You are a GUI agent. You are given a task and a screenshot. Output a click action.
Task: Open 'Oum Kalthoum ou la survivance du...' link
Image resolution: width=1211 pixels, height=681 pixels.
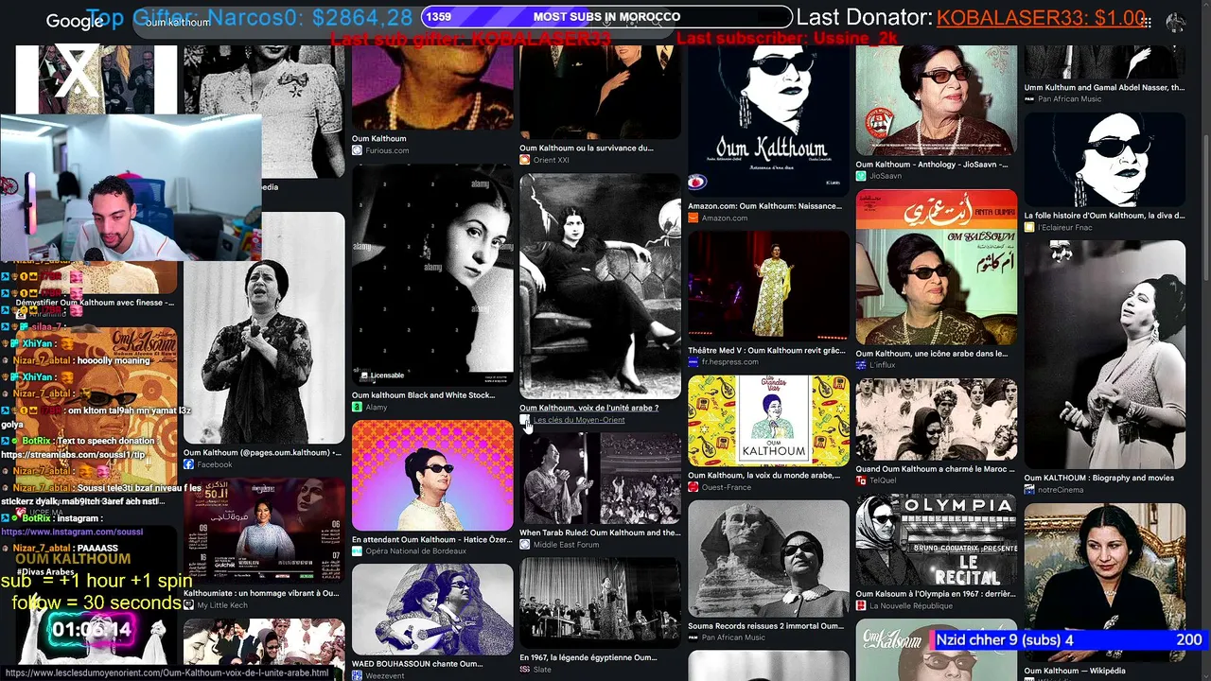(x=587, y=148)
